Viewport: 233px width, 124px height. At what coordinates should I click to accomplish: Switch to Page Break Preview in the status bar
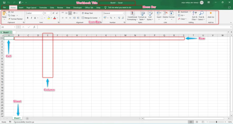click(x=203, y=122)
